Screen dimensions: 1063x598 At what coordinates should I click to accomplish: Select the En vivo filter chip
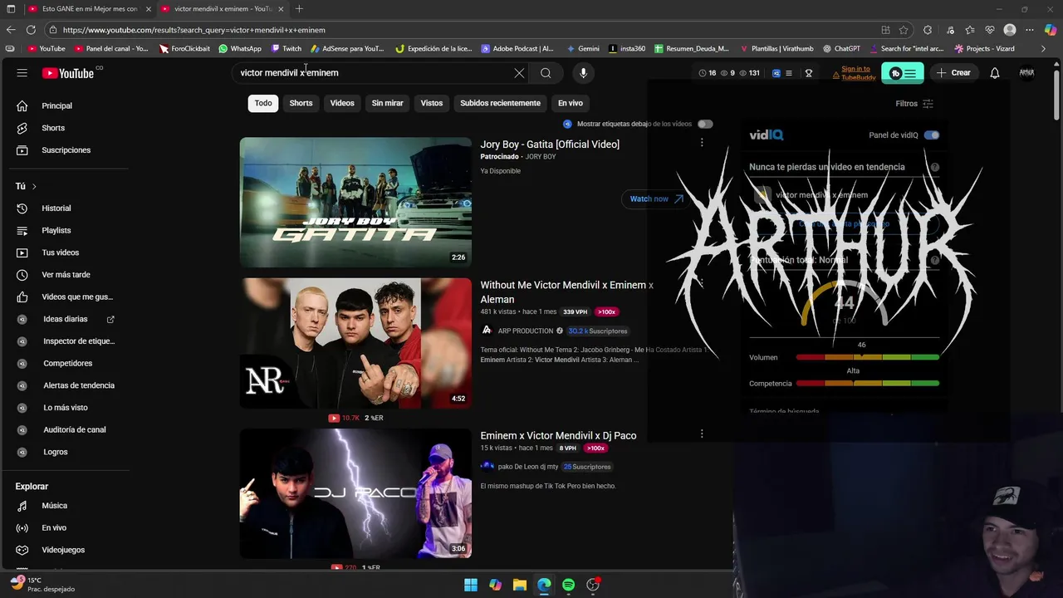(571, 103)
